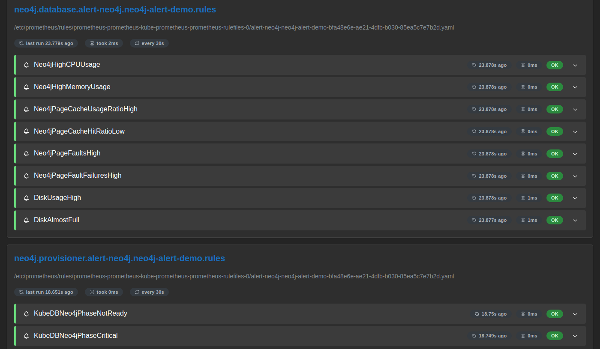Image resolution: width=600 pixels, height=349 pixels.
Task: Select the DiskUsageHigh rule name
Action: tap(57, 198)
